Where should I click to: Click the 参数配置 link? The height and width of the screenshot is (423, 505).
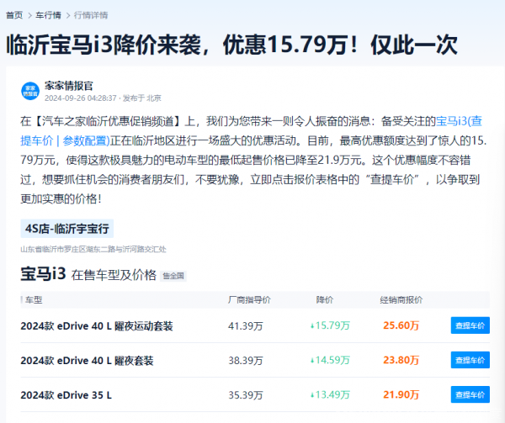[x=85, y=141]
